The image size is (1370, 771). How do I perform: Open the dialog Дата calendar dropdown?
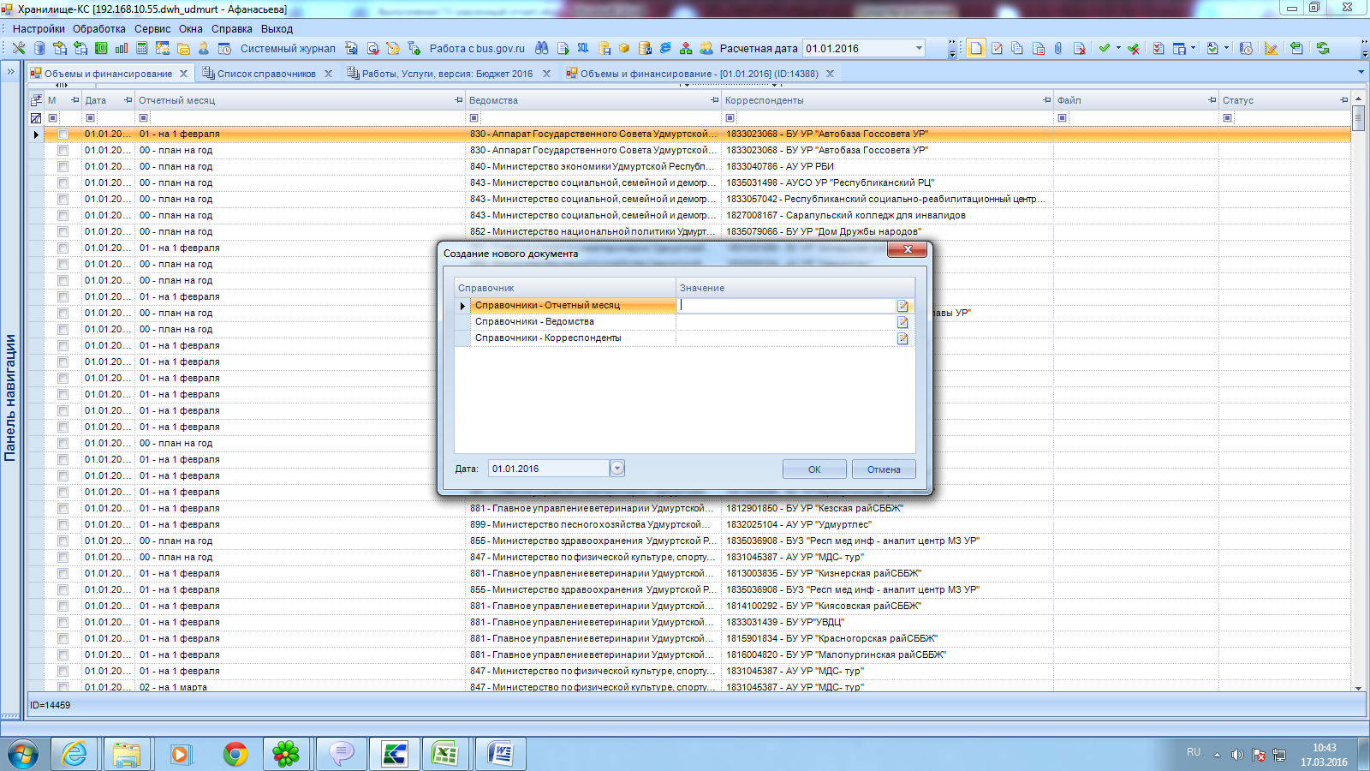tap(617, 469)
